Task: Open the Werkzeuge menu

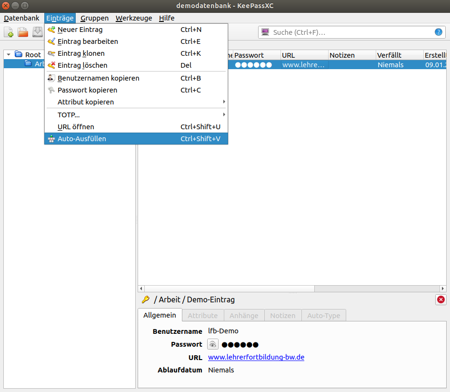Action: pos(134,18)
